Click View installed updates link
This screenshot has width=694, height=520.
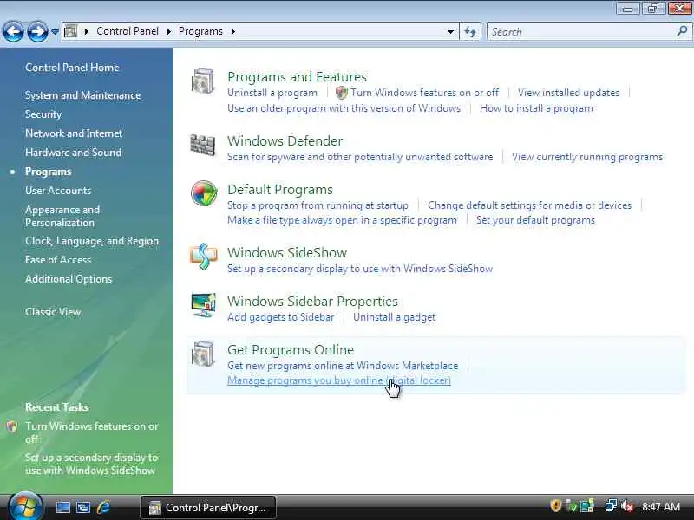569,93
